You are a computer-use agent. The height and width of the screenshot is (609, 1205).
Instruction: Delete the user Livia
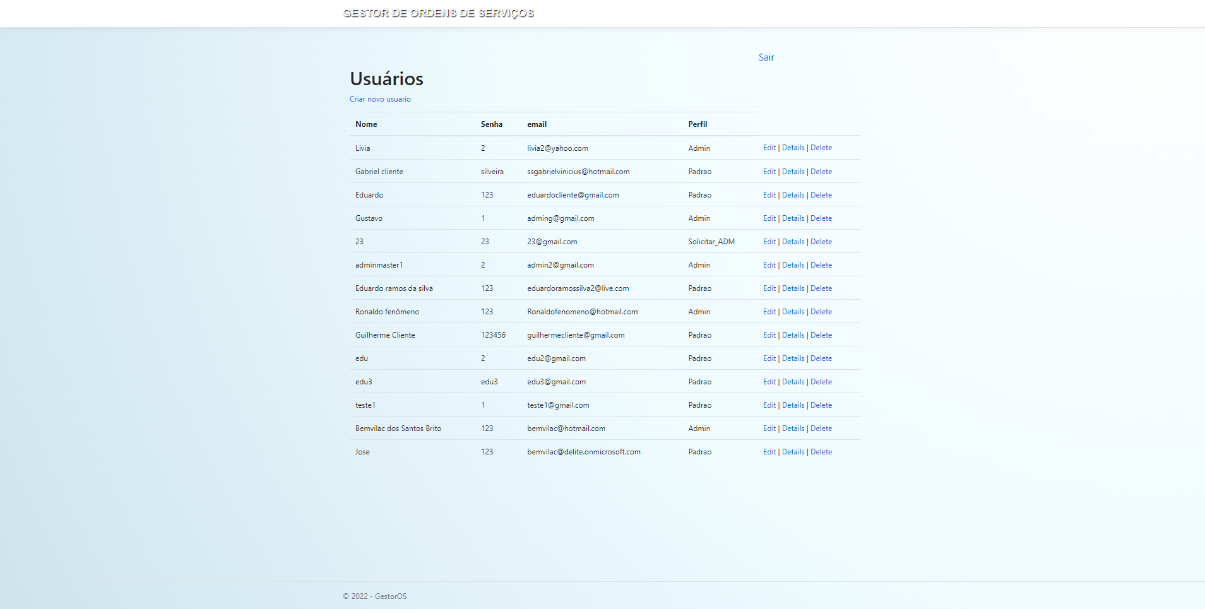pyautogui.click(x=821, y=148)
